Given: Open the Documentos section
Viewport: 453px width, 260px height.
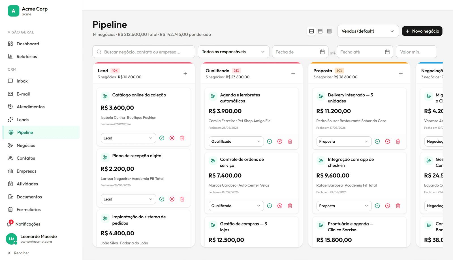Looking at the screenshot, I should (41, 197).
